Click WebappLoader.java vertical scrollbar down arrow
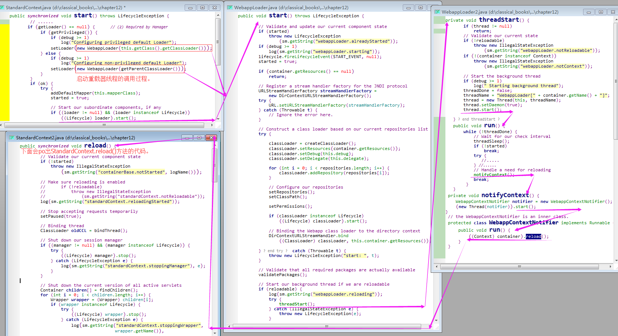The width and height of the screenshot is (618, 336). (x=436, y=320)
